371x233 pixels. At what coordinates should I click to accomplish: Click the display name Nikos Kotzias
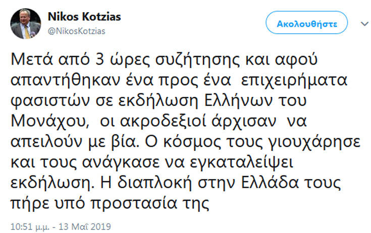(x=84, y=17)
